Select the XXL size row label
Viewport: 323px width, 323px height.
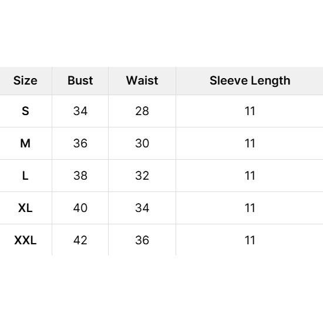[x=25, y=240]
